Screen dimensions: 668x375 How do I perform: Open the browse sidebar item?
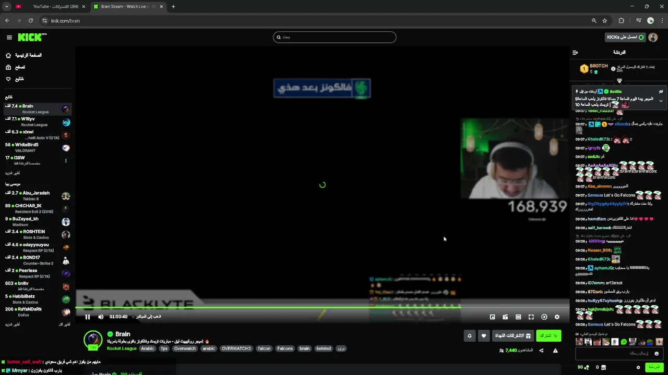16,67
